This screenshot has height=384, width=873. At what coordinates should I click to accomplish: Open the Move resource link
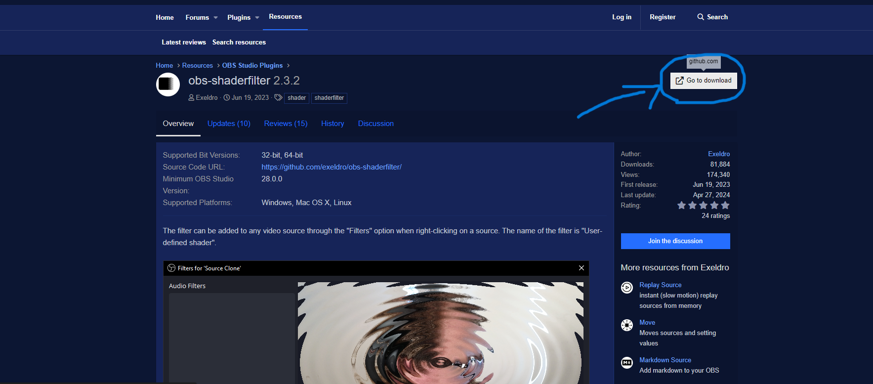pos(647,323)
